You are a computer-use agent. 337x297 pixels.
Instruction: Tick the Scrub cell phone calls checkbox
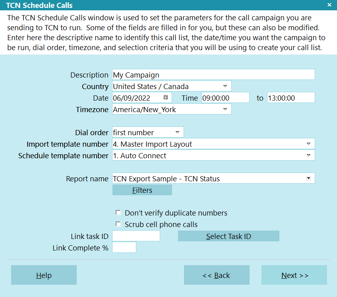(118, 224)
